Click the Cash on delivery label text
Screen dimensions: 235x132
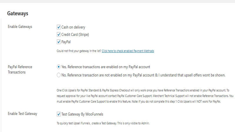click(73, 27)
